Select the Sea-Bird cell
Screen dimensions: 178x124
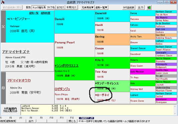tap(166, 35)
